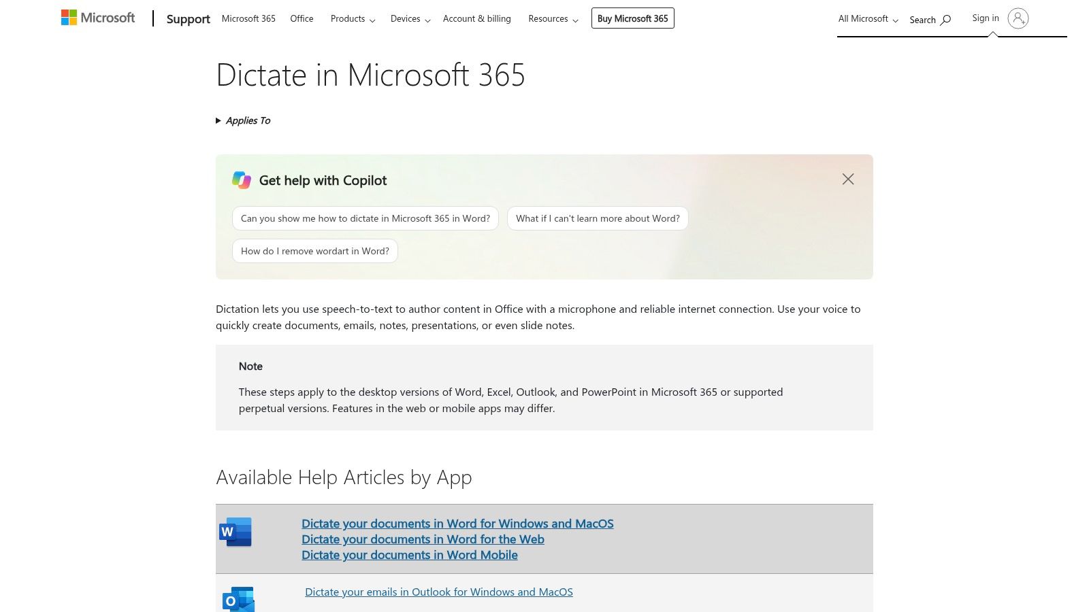Open Dictate your documents in Word Mobile link
Viewport: 1089px width, 612px height.
[410, 555]
